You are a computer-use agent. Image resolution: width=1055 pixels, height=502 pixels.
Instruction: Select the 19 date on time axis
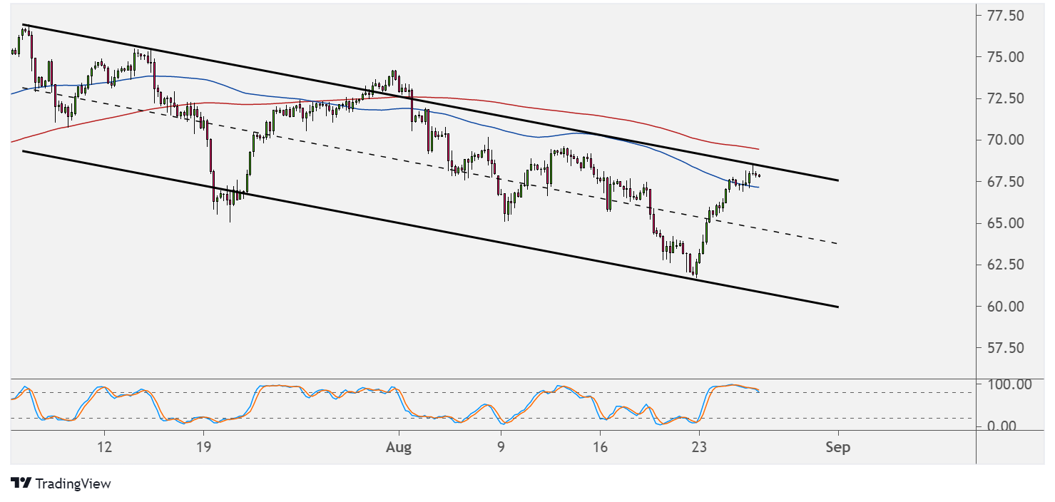tap(203, 448)
